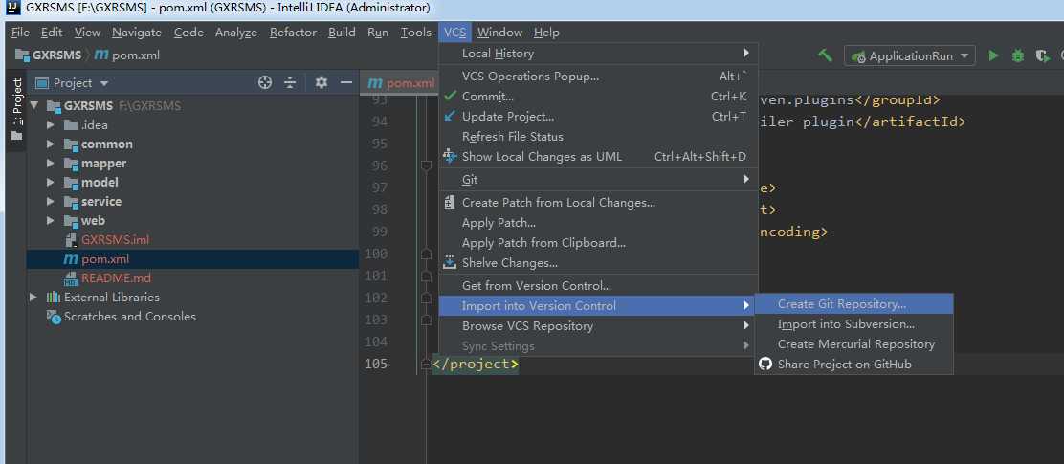This screenshot has height=464, width=1064.
Task: Open the Git submenu
Action: (599, 180)
